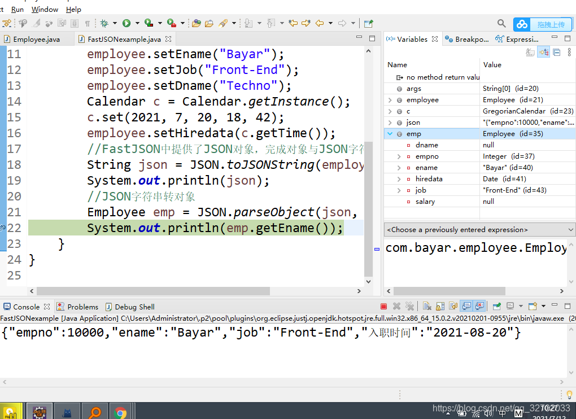Click the Run External Tools icon

(x=171, y=24)
